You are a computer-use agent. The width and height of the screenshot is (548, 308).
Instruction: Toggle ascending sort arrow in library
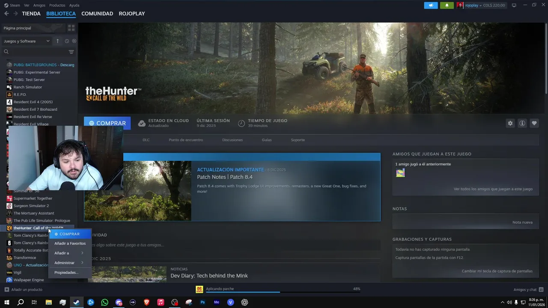pyautogui.click(x=57, y=41)
